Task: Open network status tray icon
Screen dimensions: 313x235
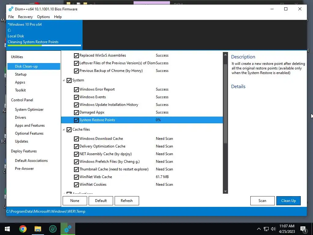Action: click(x=266, y=229)
